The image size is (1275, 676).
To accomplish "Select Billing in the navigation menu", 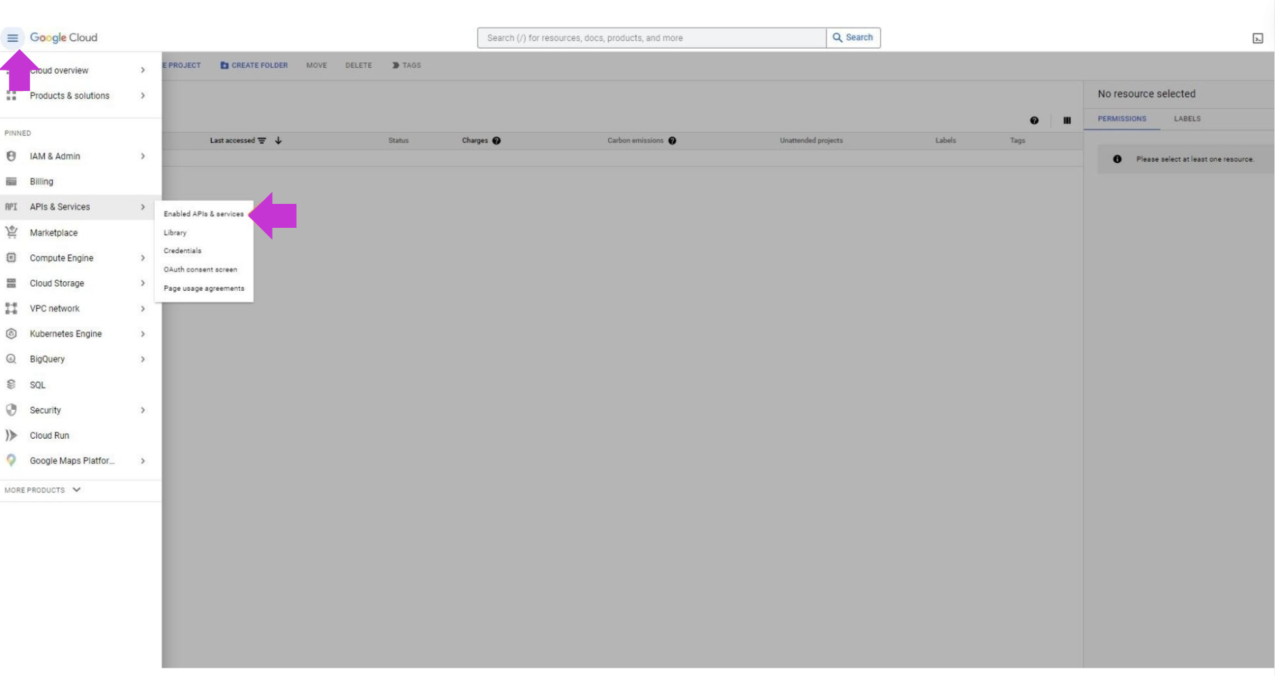I will coord(41,181).
